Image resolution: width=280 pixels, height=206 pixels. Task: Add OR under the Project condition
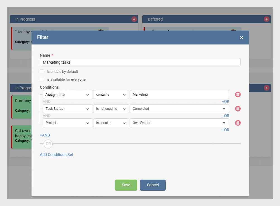pos(225,130)
